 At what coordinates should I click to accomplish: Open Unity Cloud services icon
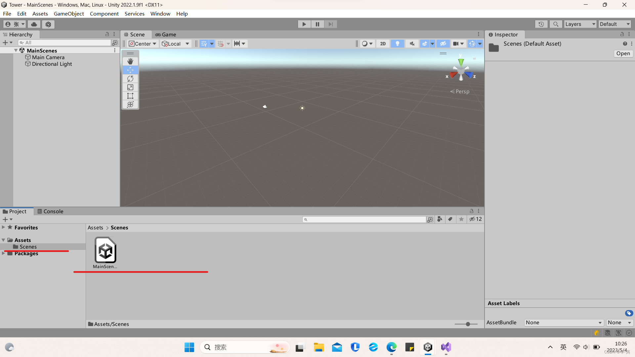coord(34,24)
